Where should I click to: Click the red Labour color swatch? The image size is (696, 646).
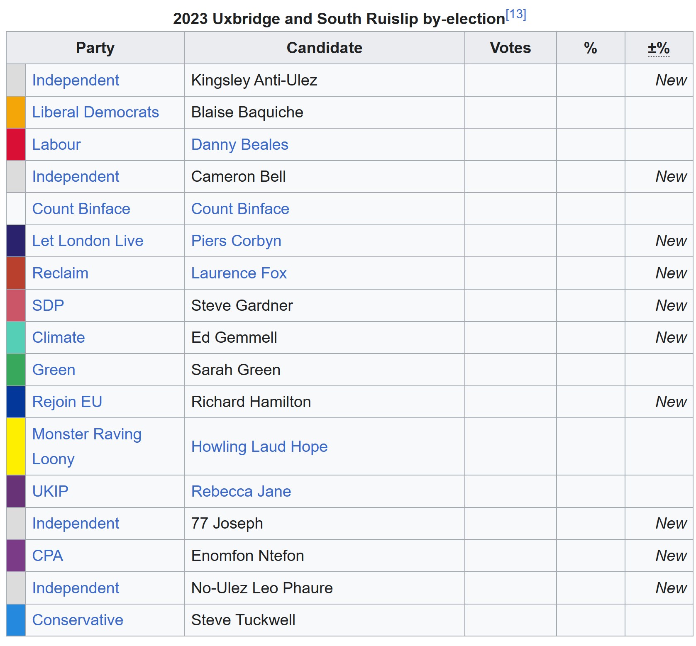tap(16, 145)
